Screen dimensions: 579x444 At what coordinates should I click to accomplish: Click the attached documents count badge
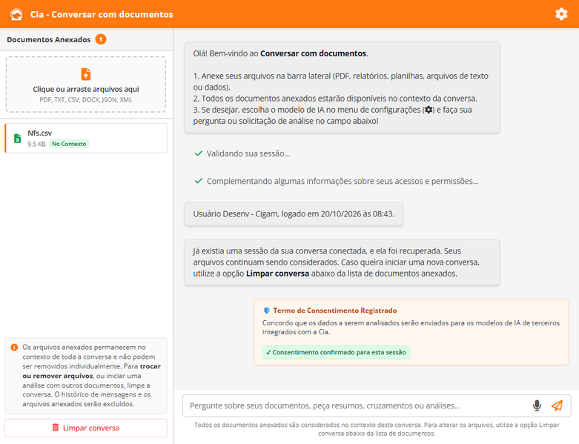pos(100,39)
